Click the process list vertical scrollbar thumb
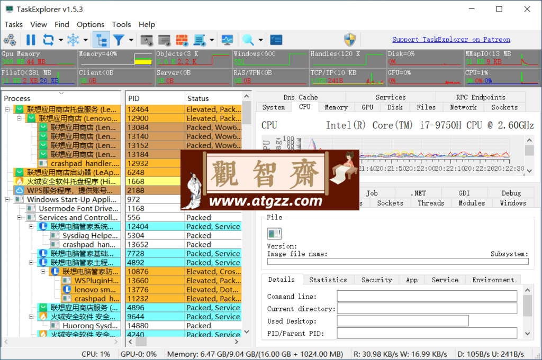Screen dimensions: 542x360 [247, 113]
